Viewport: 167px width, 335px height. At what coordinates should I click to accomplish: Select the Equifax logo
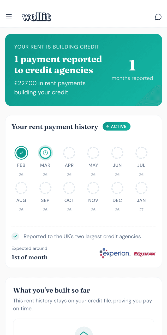pyautogui.click(x=145, y=253)
